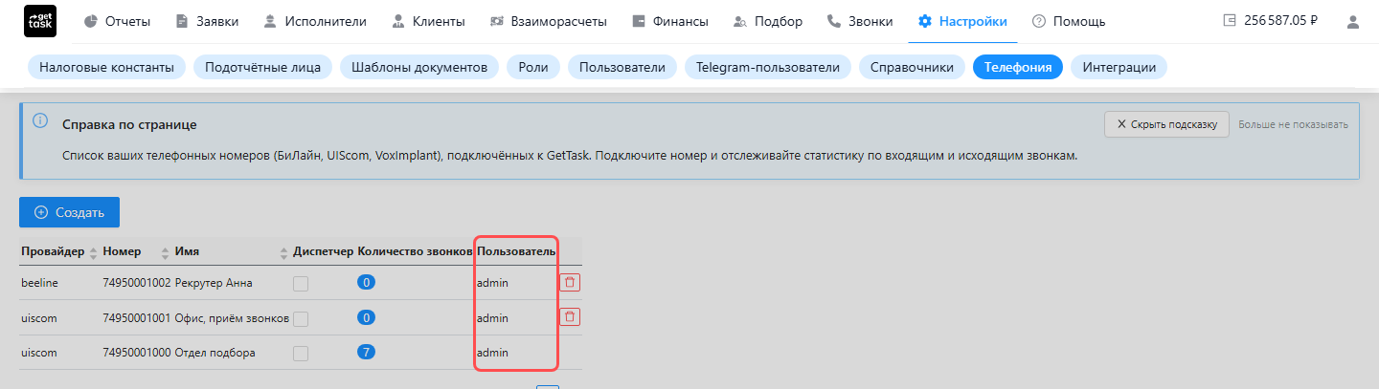Open the Финансы menu
Screen dimensions: 1379x389
(670, 21)
